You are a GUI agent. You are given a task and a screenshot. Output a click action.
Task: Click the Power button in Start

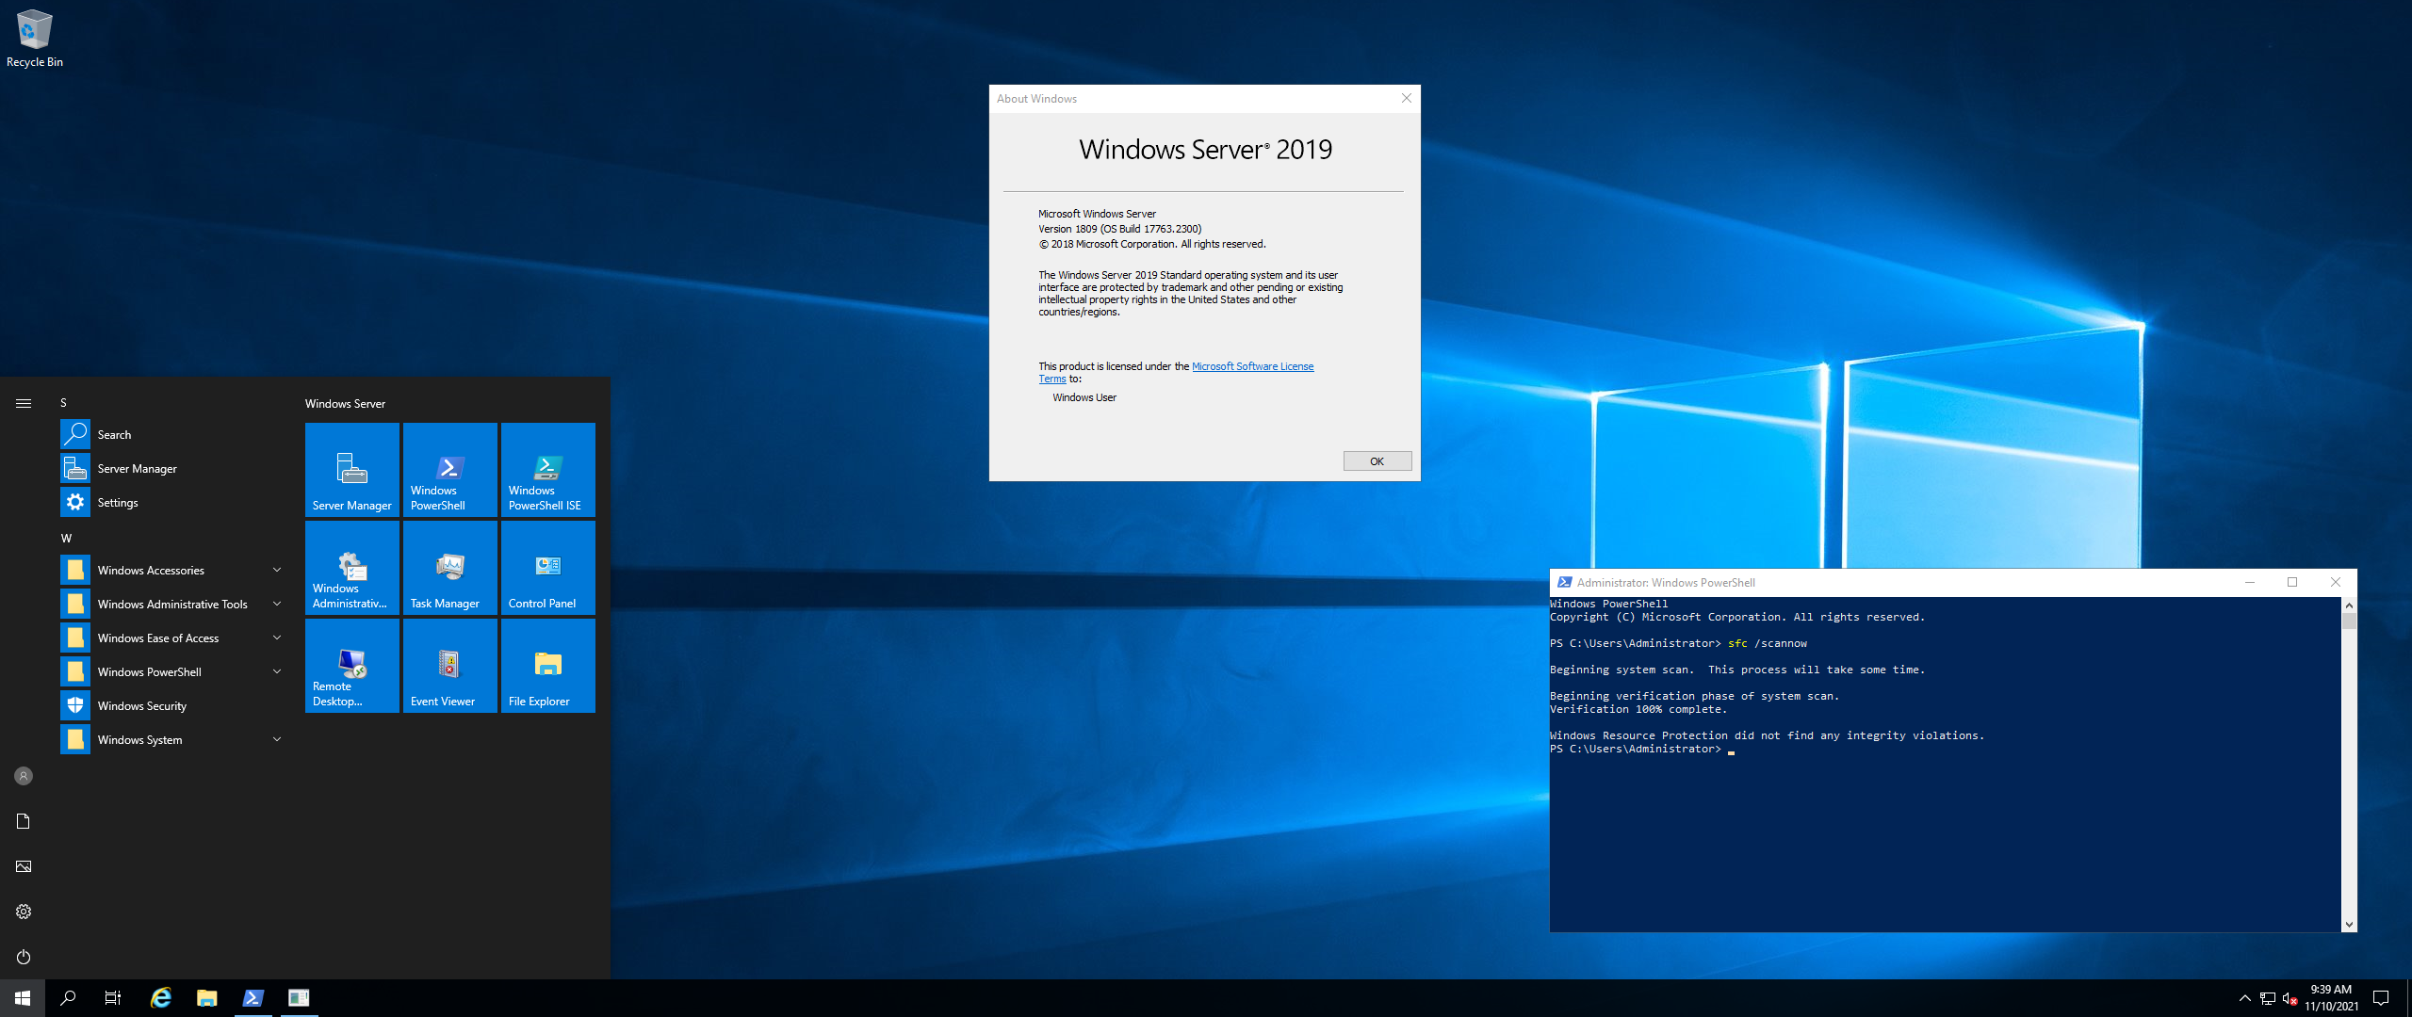tap(24, 957)
